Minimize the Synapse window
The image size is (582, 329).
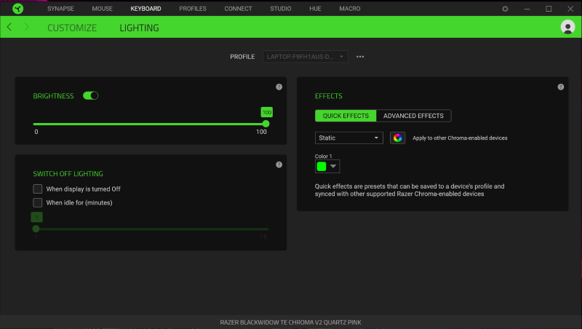point(527,9)
